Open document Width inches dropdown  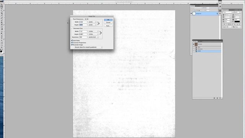pyautogui.click(x=93, y=31)
